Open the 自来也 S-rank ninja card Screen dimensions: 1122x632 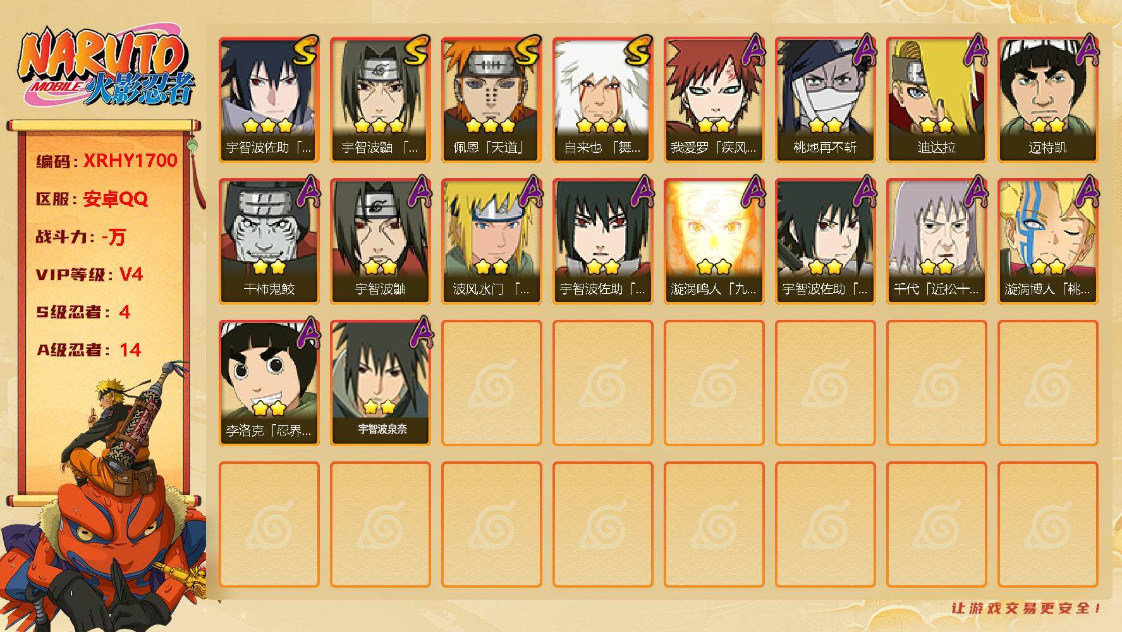click(x=602, y=99)
